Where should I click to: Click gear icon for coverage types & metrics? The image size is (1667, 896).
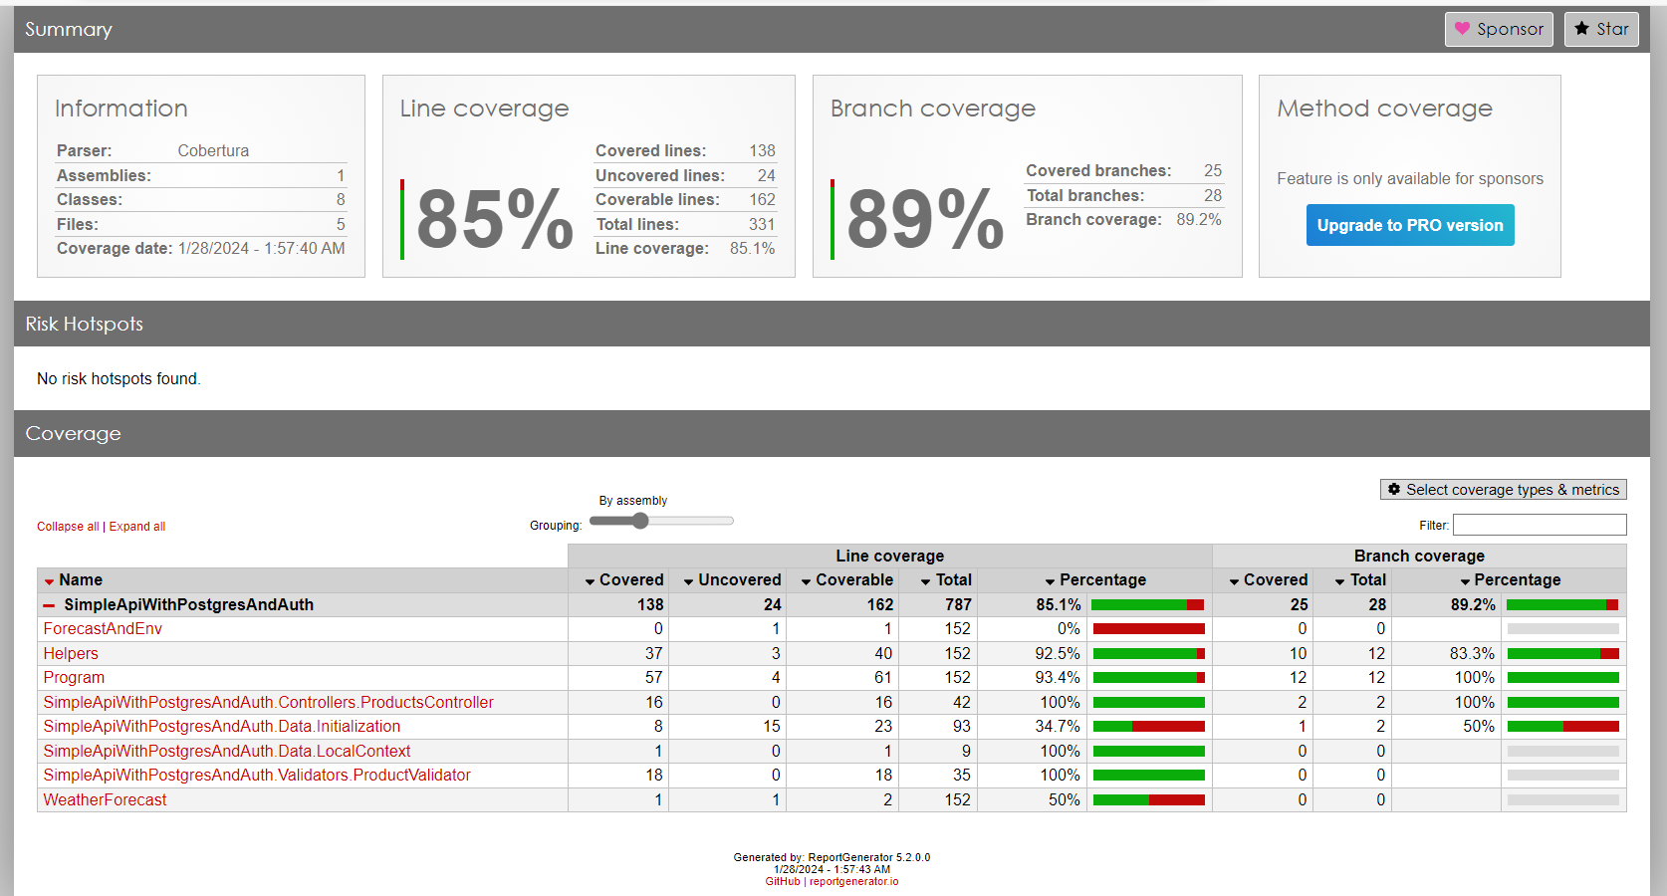point(1394,490)
